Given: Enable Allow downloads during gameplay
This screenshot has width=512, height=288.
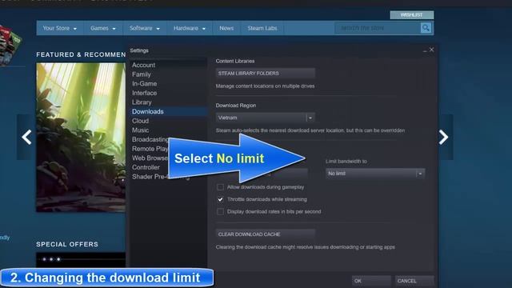Looking at the screenshot, I should click(221, 187).
